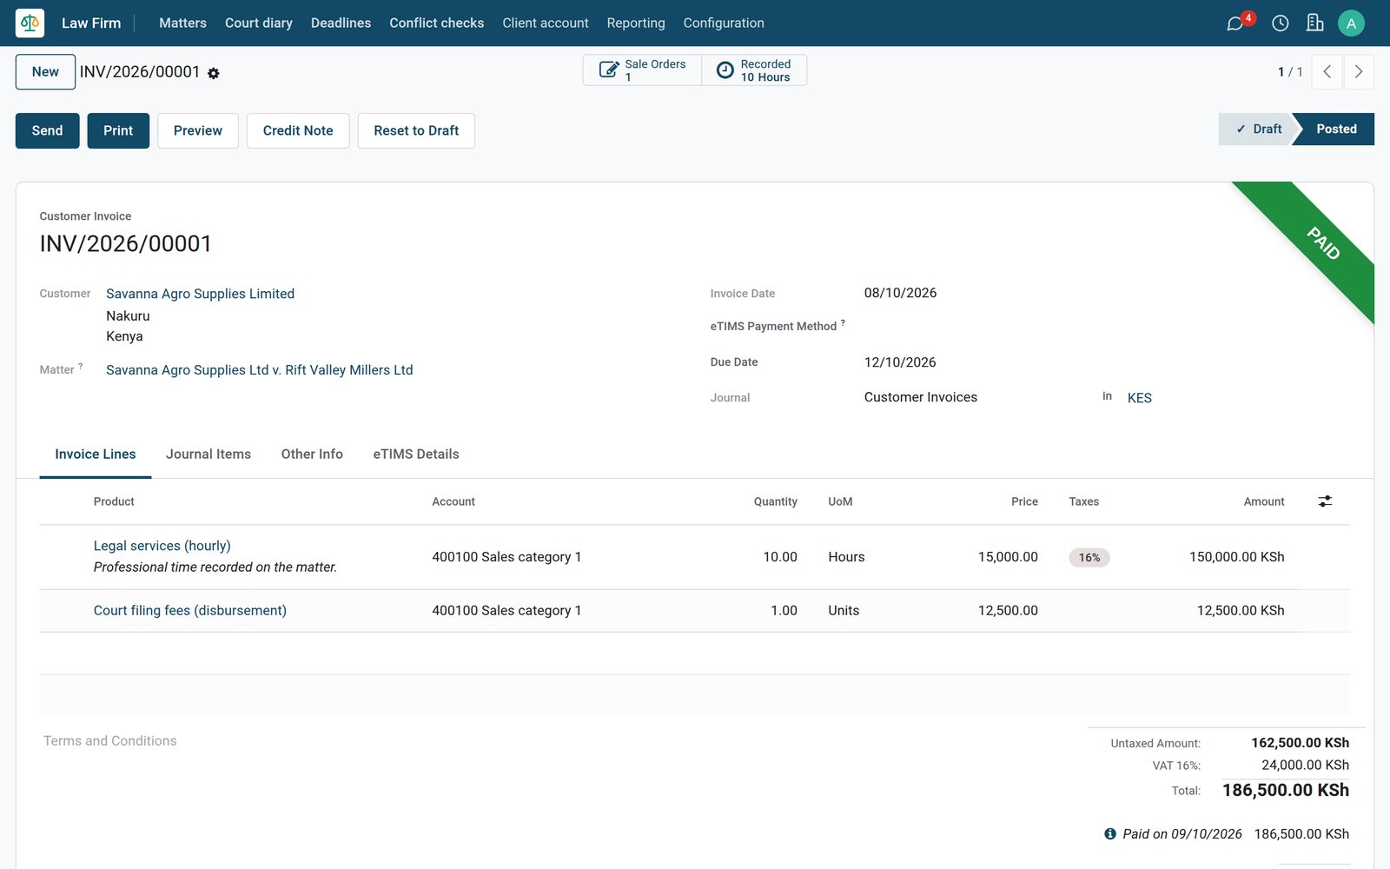Show payment info icon near Paid on
Screen dimensions: 1390x869
[1110, 833]
